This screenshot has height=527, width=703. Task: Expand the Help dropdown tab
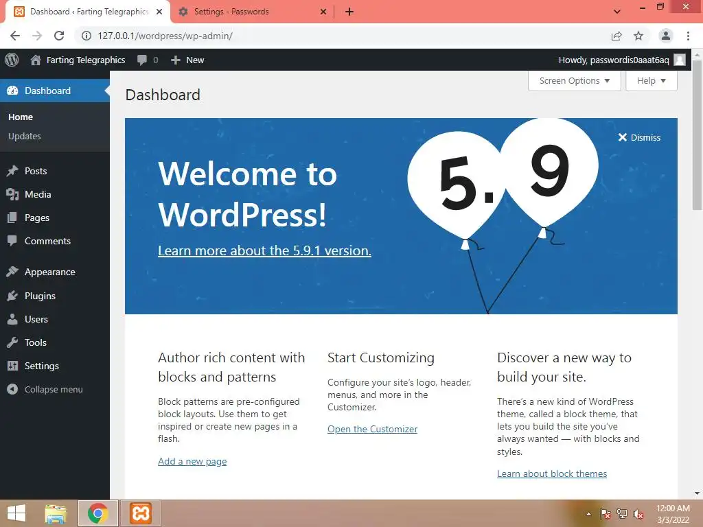pyautogui.click(x=652, y=81)
